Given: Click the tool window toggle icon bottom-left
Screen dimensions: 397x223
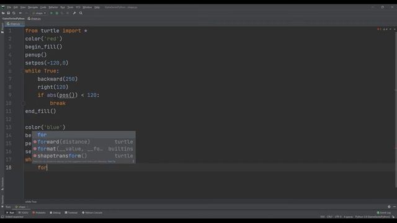Looking at the screenshot, I should tap(2, 217).
